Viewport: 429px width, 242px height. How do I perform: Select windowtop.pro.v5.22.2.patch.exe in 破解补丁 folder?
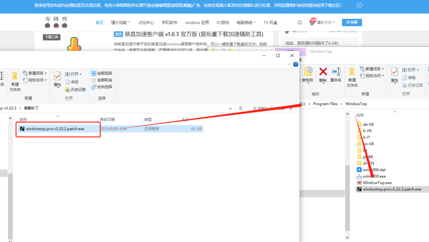(55, 129)
